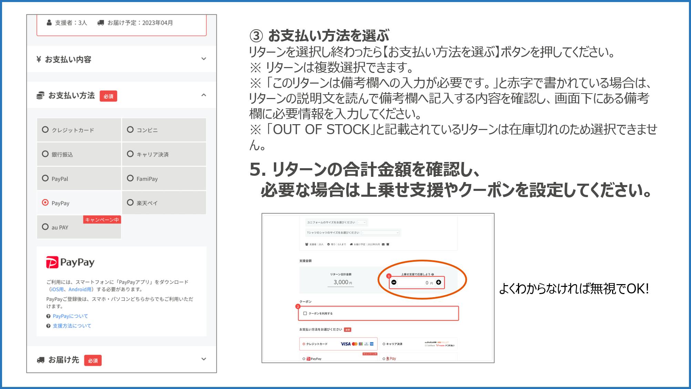Click the plus icon for 上乗せ支援
691x389 pixels.
point(439,282)
